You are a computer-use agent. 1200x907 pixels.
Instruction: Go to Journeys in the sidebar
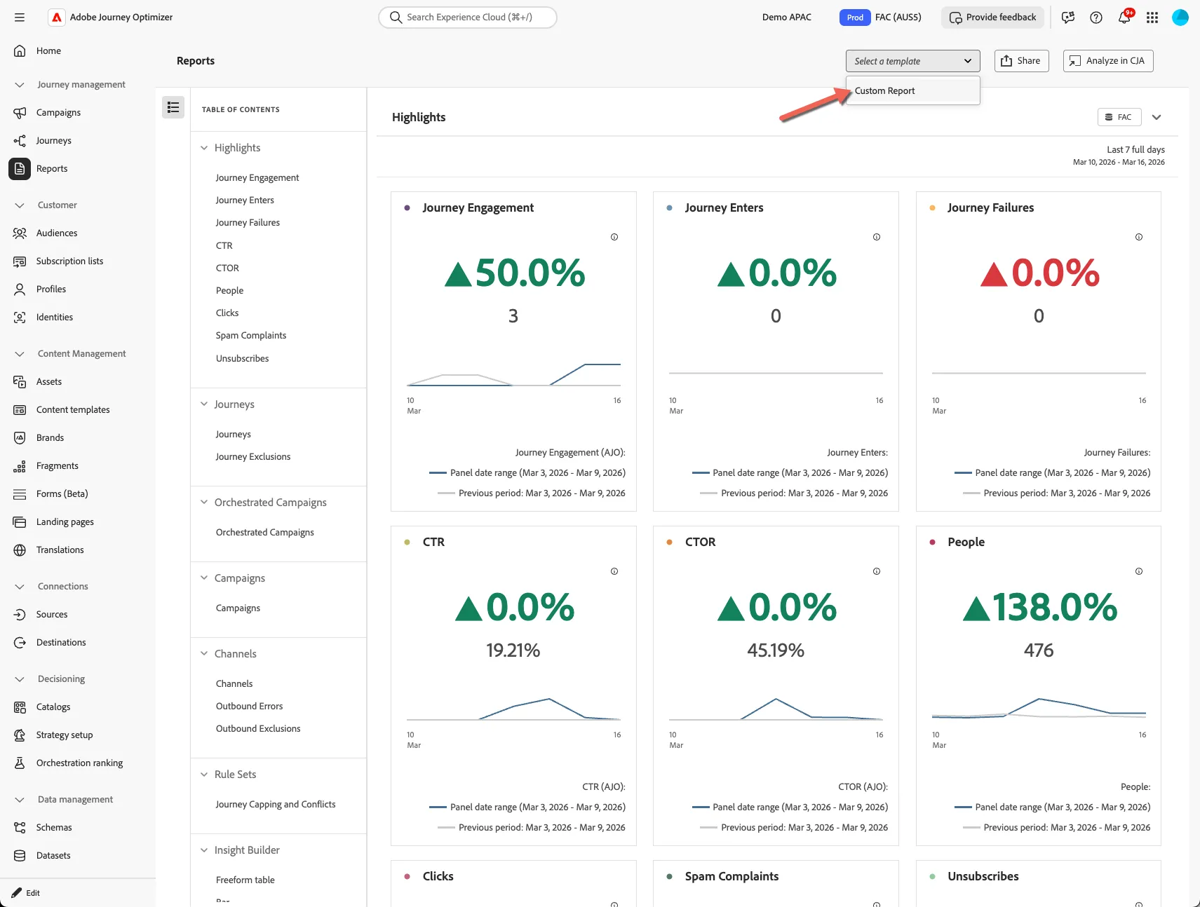click(x=53, y=140)
